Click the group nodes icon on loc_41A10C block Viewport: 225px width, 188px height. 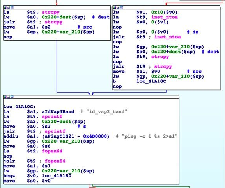click(12, 97)
